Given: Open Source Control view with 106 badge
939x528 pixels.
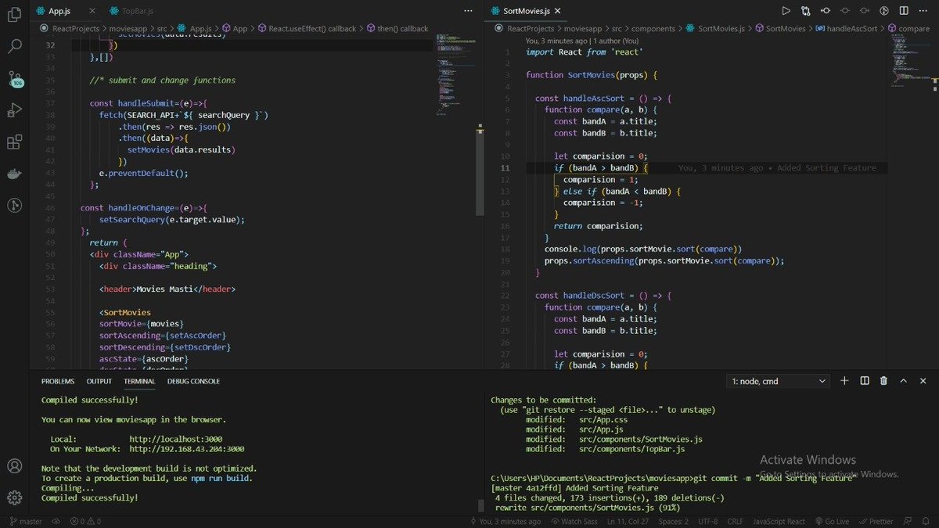Looking at the screenshot, I should [x=14, y=78].
